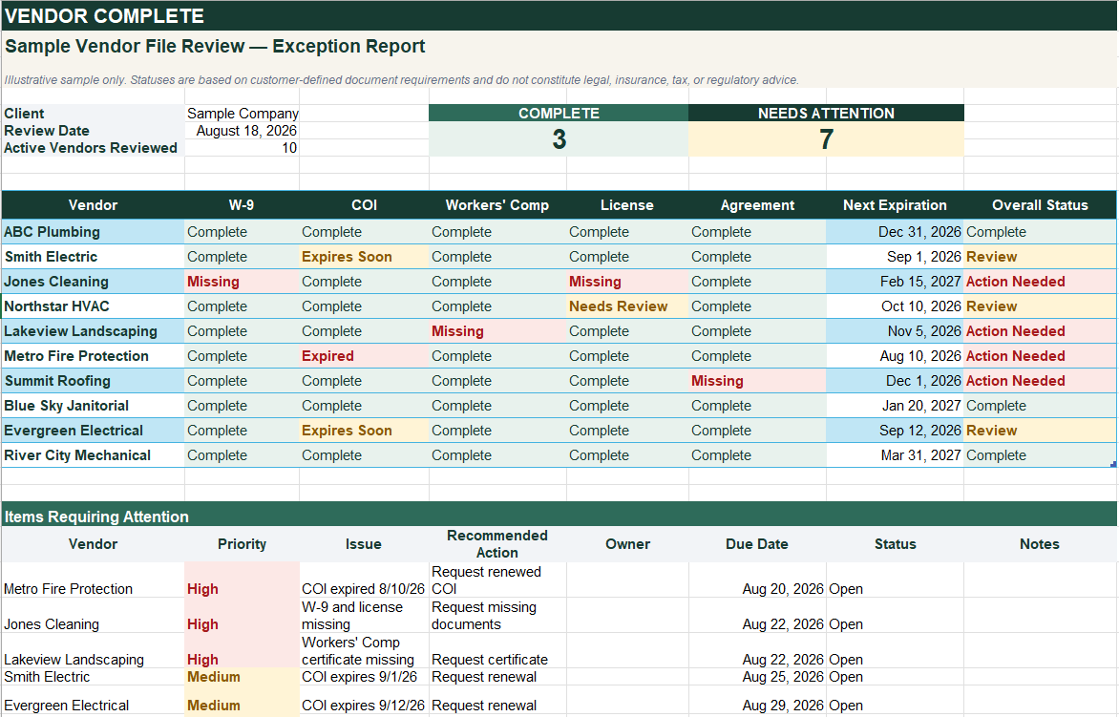Screen dimensions: 1119x717
Task: Click the Overall Status column header
Action: coord(1040,205)
